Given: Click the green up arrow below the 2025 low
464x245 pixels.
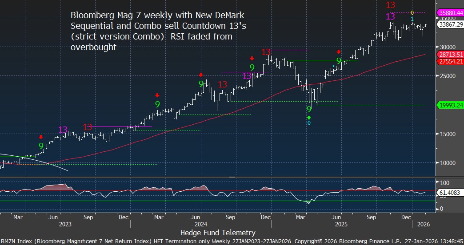Looking at the screenshot, I should pyautogui.click(x=309, y=117).
